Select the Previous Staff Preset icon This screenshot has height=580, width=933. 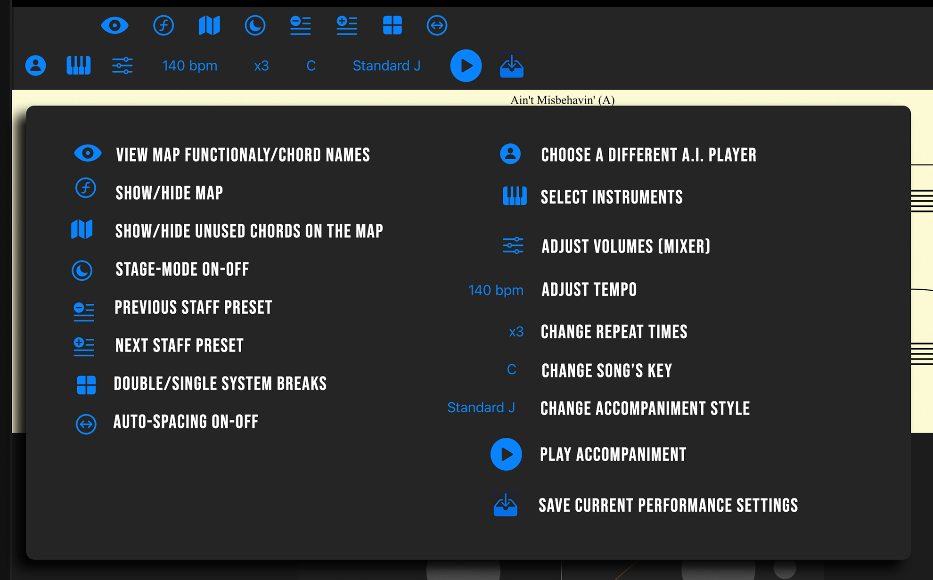(x=84, y=311)
